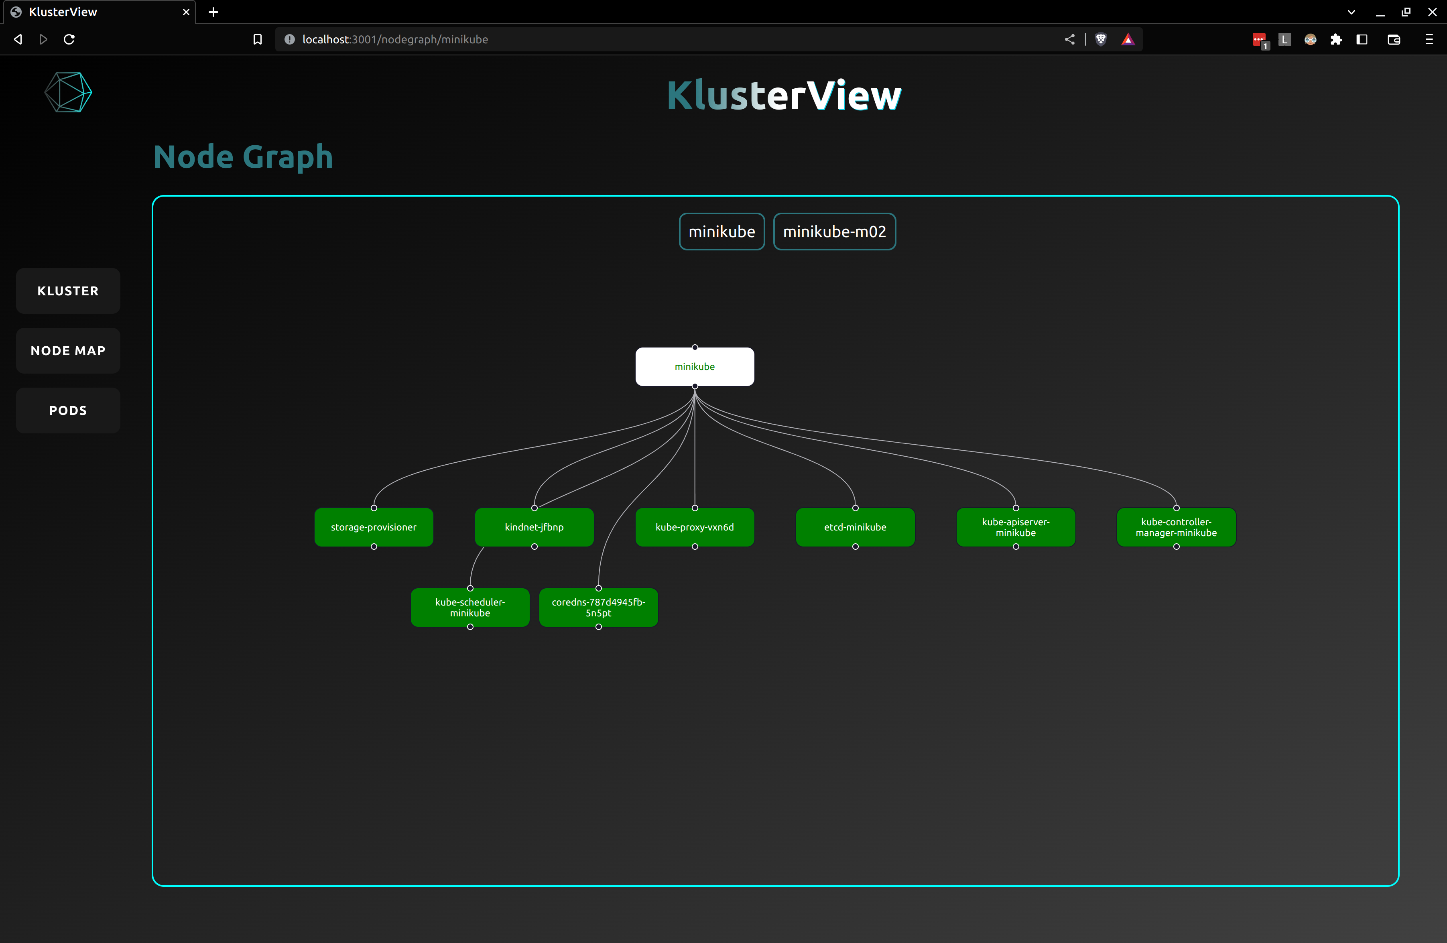The height and width of the screenshot is (943, 1447).
Task: Click the kube-apiserver-minikube pod node
Action: tap(1016, 527)
